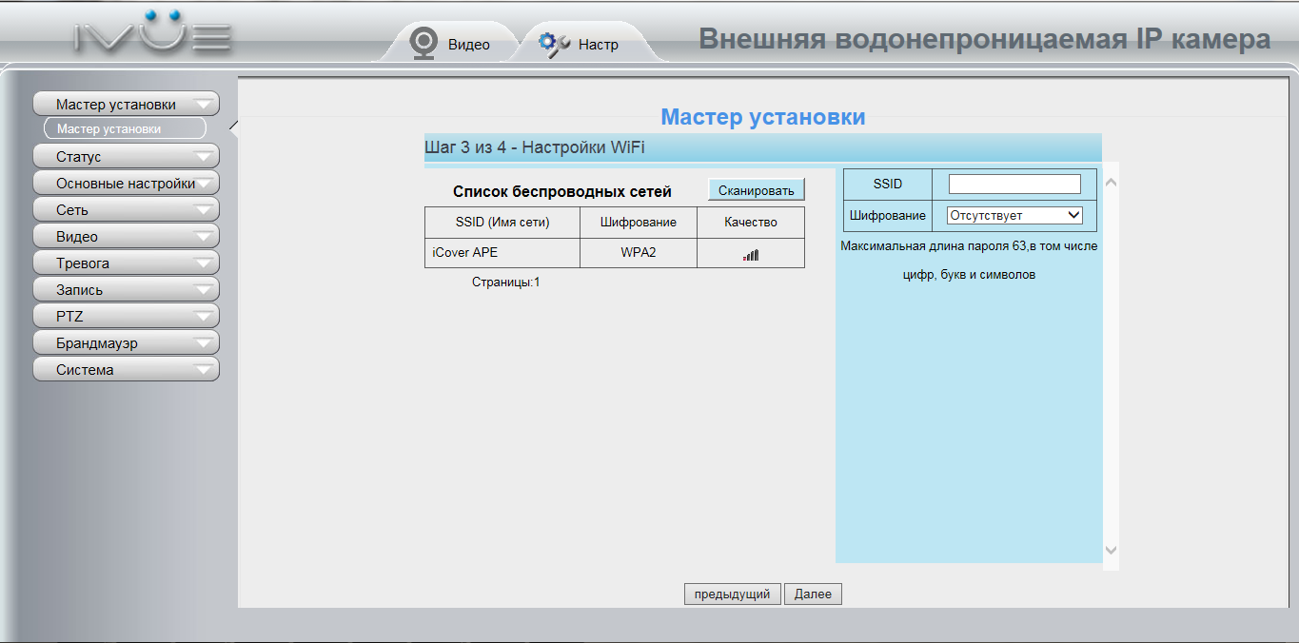1299x643 pixels.
Task: Expand the Видео sidebar menu
Action: [x=127, y=237]
